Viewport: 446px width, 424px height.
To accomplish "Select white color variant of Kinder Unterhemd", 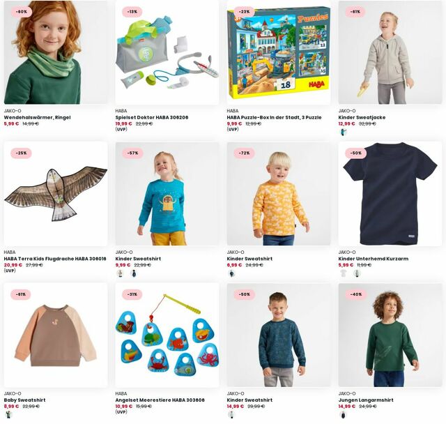I will pos(344,273).
